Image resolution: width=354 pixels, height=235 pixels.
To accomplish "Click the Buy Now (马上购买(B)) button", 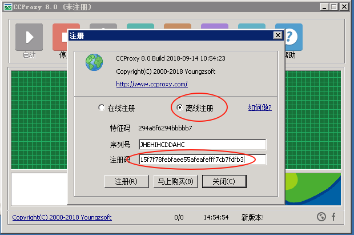I will tap(175, 181).
